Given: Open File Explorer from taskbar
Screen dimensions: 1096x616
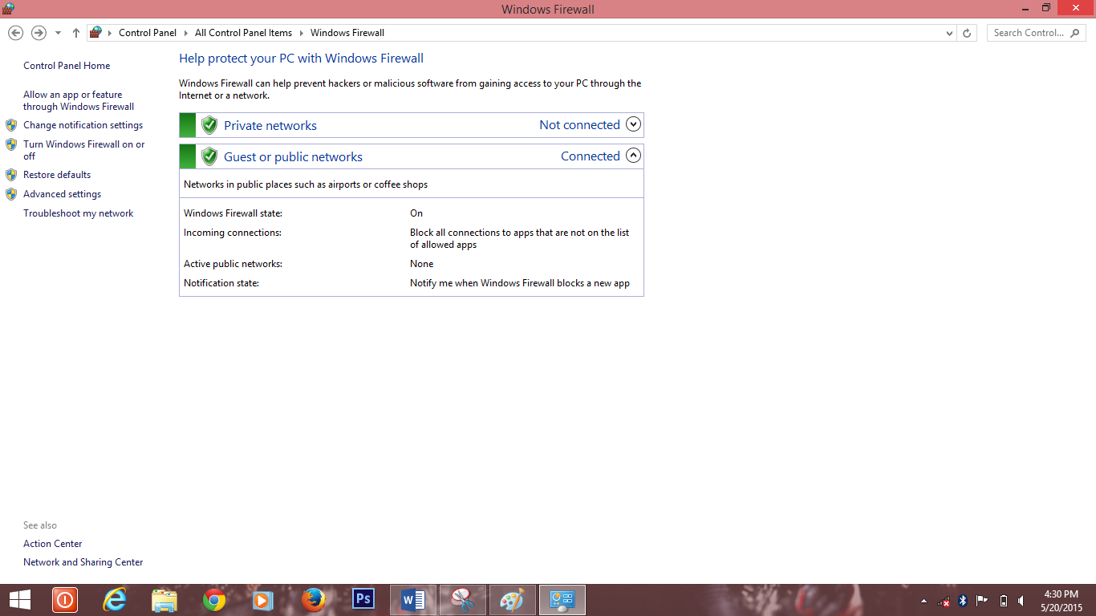Looking at the screenshot, I should (x=164, y=600).
